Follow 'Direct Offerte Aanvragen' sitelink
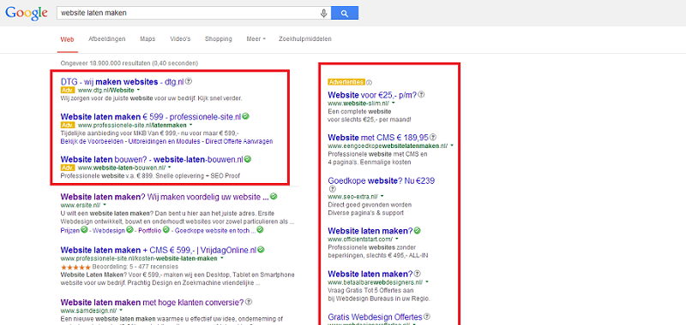This screenshot has width=686, height=325. coord(239,141)
